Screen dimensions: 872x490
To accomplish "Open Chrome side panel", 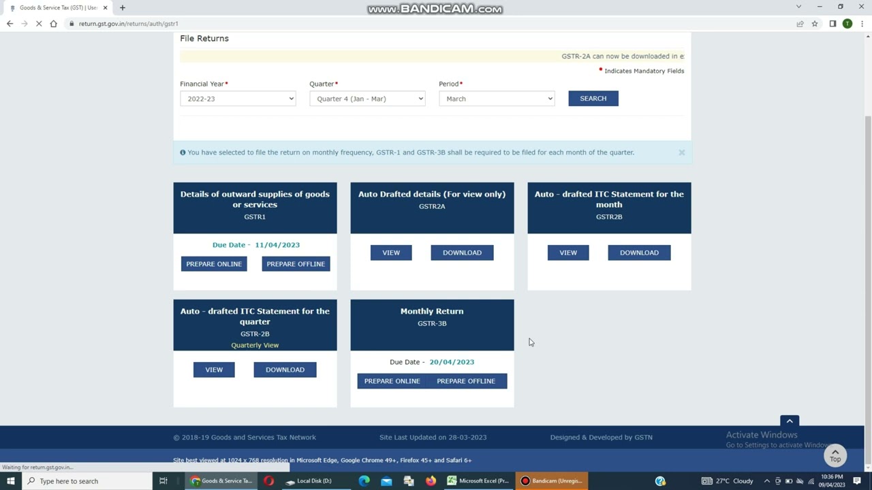I will (832, 24).
